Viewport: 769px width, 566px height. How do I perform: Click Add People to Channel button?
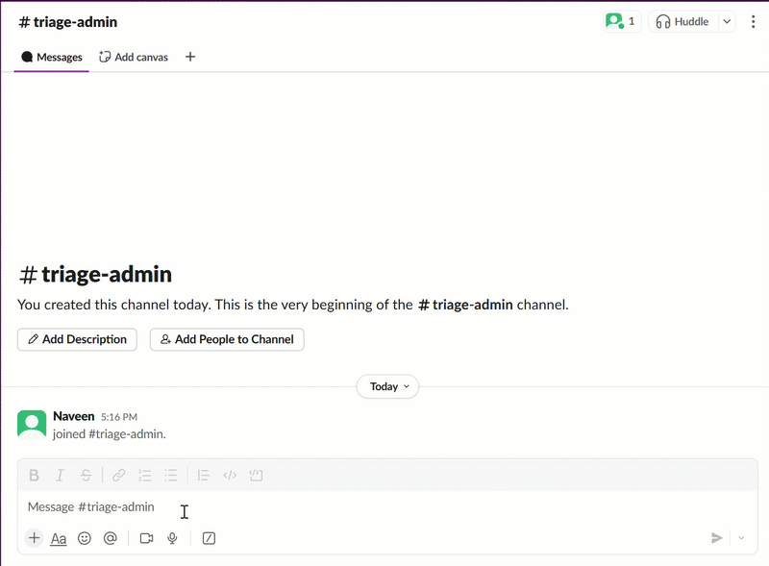(x=227, y=339)
